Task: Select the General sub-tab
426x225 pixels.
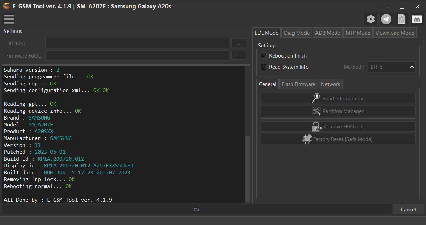Action: coord(267,84)
